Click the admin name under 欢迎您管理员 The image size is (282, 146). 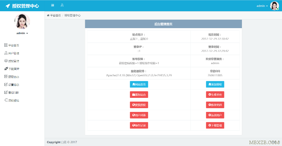[x=215, y=63]
